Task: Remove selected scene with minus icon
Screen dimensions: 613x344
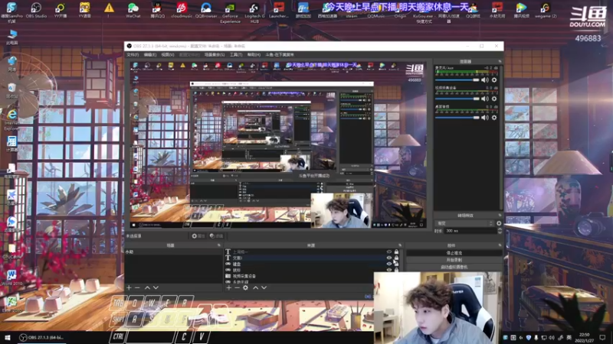Action: pyautogui.click(x=137, y=287)
